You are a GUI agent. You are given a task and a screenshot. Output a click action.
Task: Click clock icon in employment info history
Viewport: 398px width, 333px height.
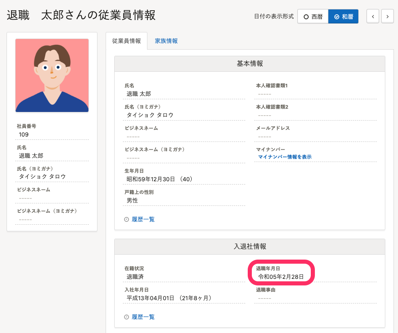coord(127,317)
